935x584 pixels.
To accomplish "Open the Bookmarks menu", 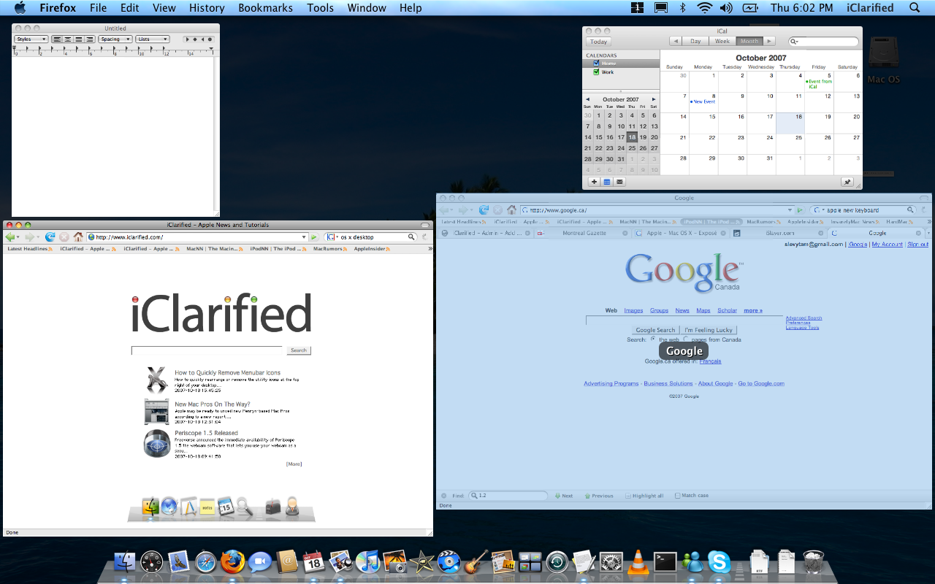I will pos(265,8).
